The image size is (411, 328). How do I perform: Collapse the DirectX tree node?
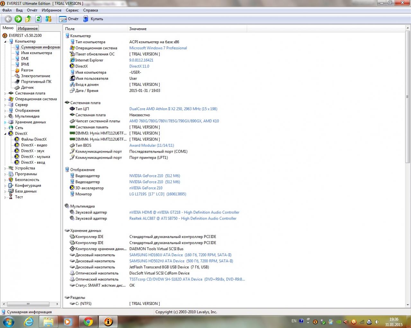[x=5, y=134]
